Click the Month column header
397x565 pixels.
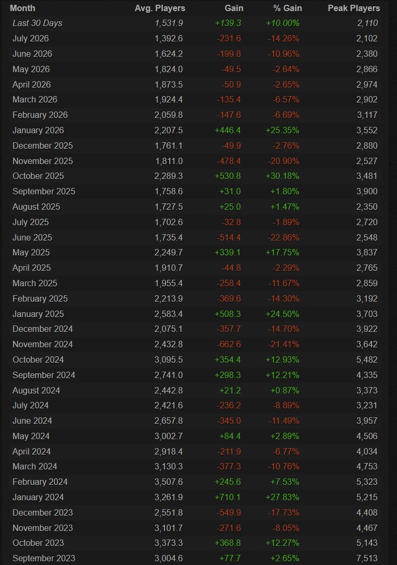click(x=22, y=8)
